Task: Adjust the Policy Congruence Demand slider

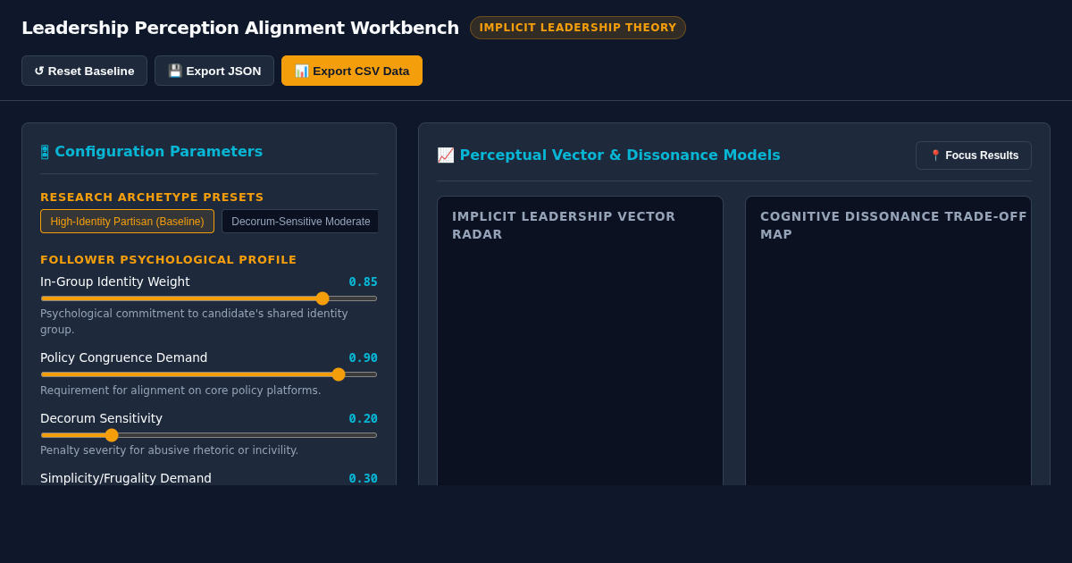Action: 209,374
